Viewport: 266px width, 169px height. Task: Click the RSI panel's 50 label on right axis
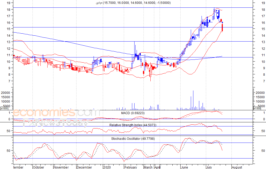tap(263, 131)
